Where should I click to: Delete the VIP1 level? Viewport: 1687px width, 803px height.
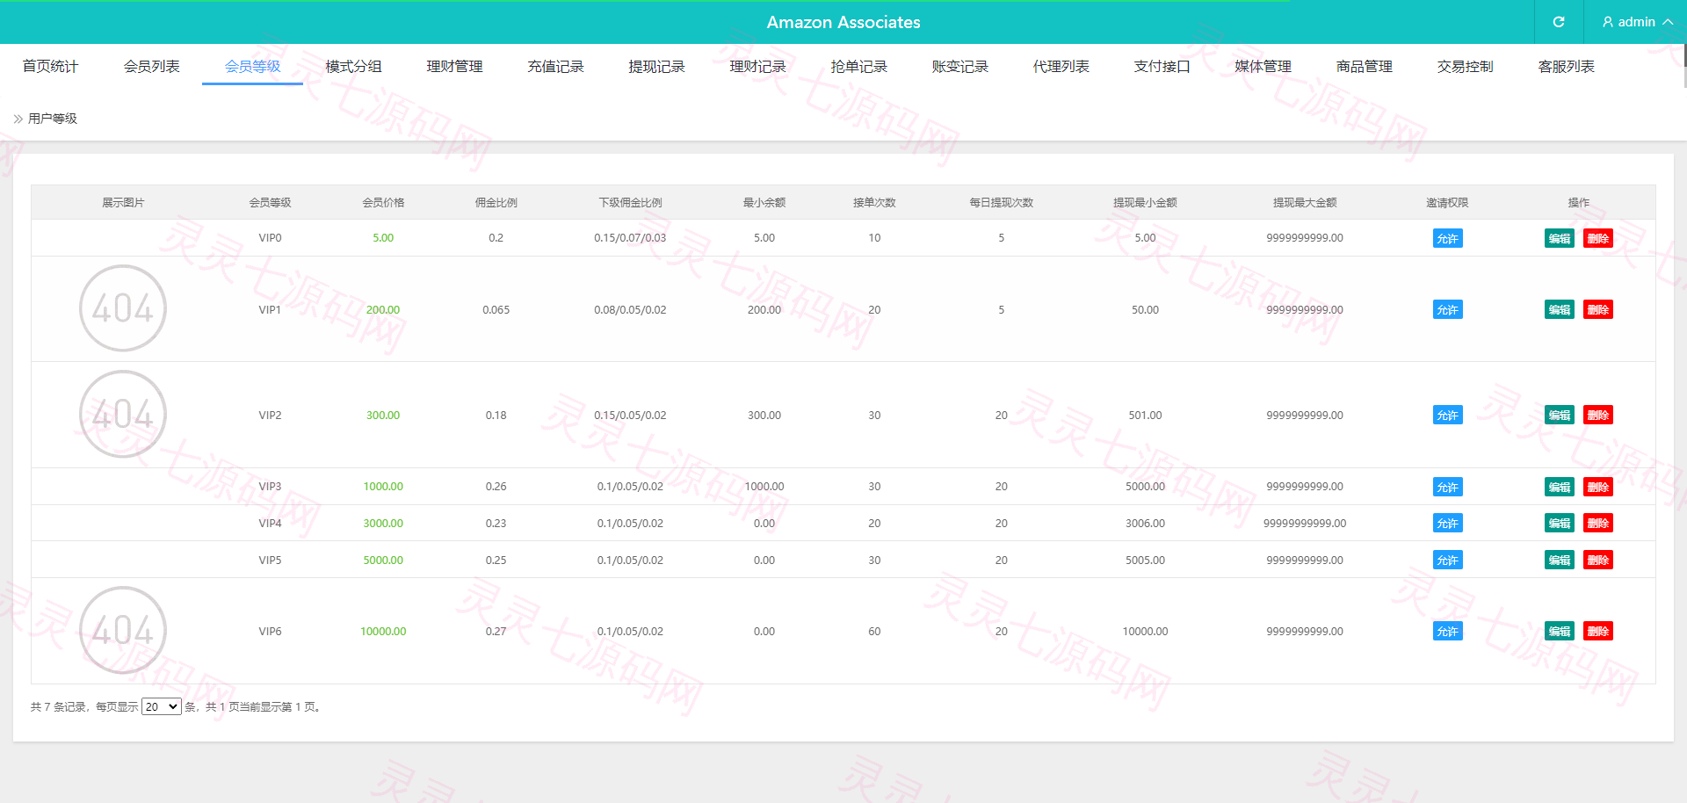pos(1598,309)
